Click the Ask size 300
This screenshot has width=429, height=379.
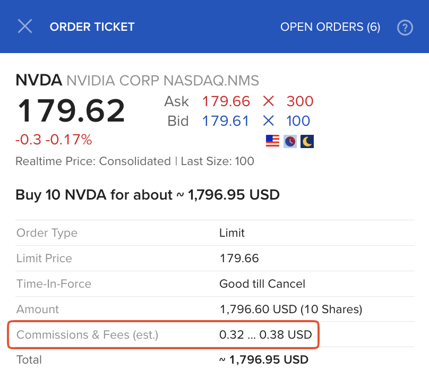click(x=300, y=101)
